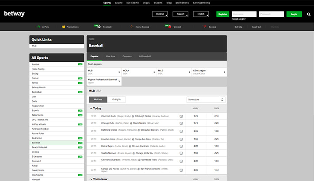Select home odds 2.20 for Miami Marlins

(216, 123)
